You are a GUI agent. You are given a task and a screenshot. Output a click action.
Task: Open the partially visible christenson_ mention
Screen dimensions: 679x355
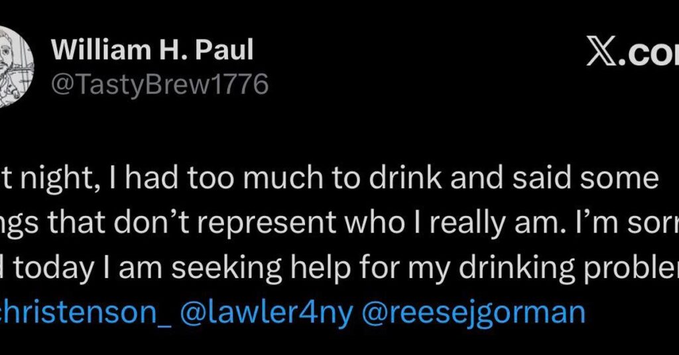[x=86, y=313]
